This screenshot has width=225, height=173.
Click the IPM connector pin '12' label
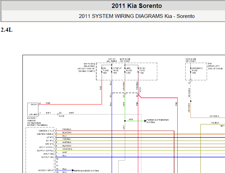[189, 83]
